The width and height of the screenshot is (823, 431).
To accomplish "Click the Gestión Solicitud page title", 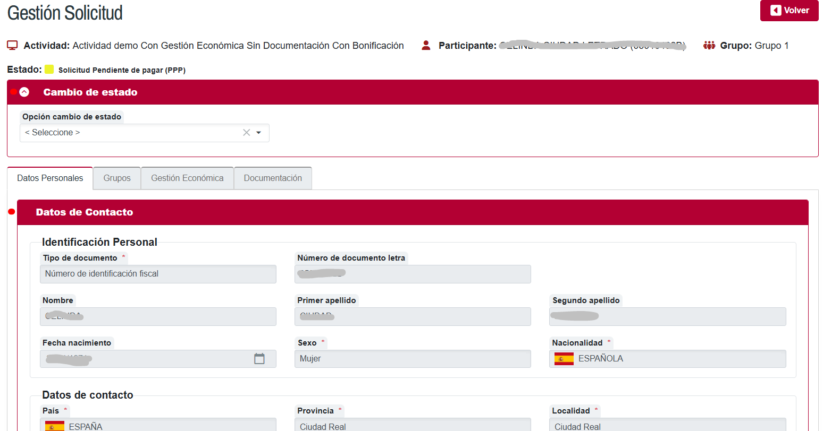I will click(x=65, y=13).
